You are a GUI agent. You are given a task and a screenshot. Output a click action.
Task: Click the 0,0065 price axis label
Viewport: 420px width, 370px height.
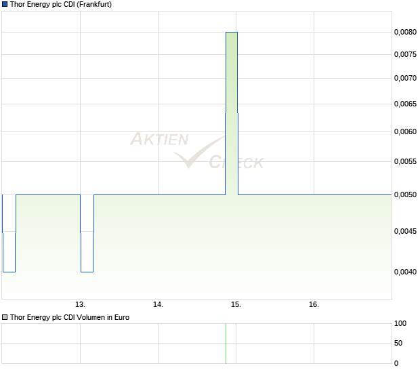(405, 104)
